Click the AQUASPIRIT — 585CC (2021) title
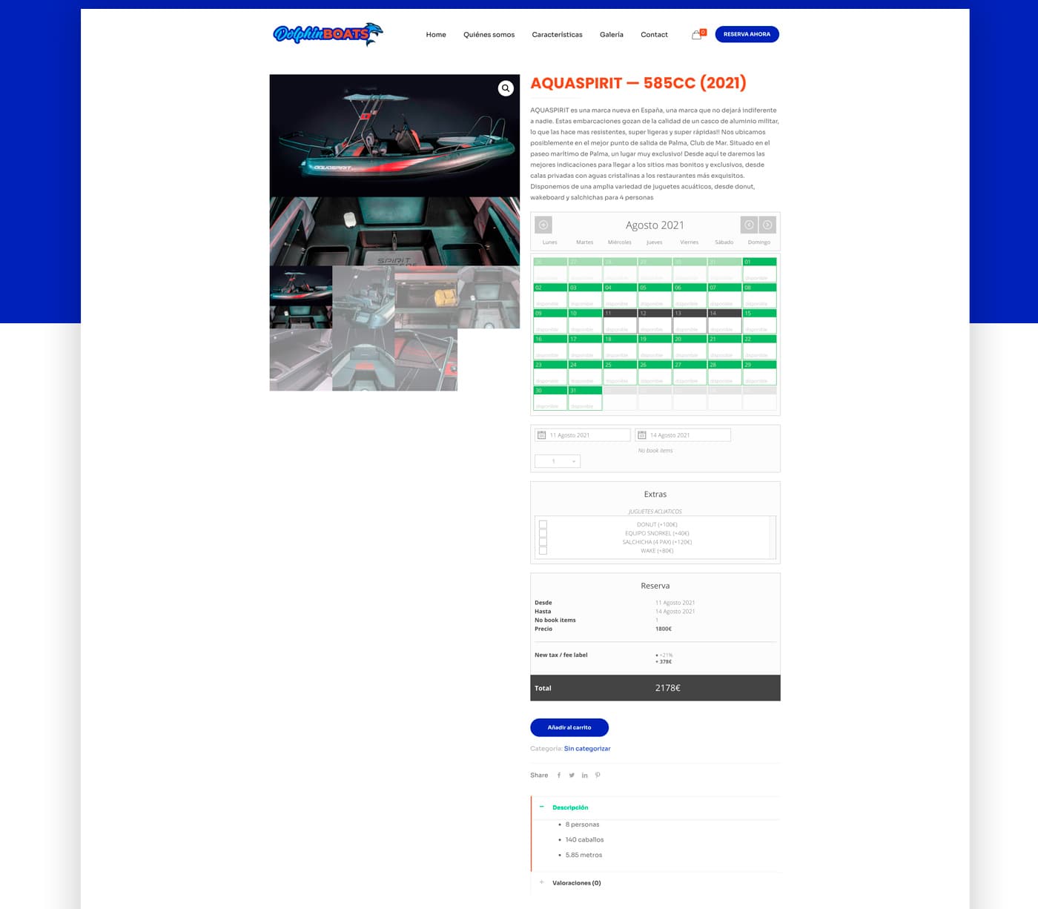 coord(638,83)
